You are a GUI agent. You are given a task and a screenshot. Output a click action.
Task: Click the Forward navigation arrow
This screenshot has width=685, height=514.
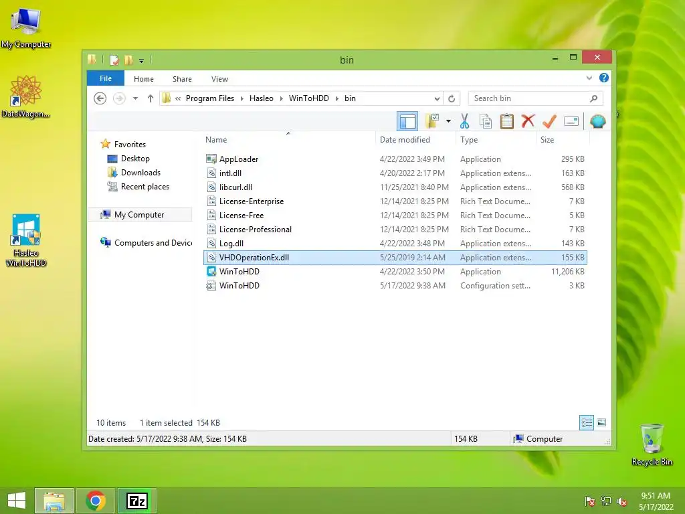[x=119, y=98]
